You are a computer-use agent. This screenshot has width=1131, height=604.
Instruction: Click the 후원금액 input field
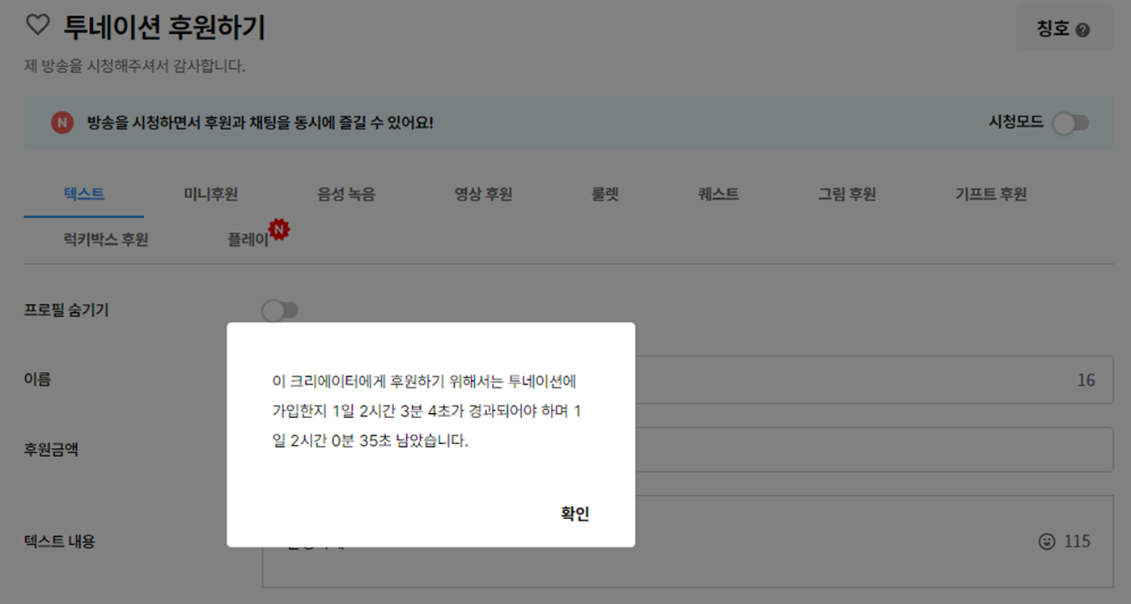pos(688,450)
